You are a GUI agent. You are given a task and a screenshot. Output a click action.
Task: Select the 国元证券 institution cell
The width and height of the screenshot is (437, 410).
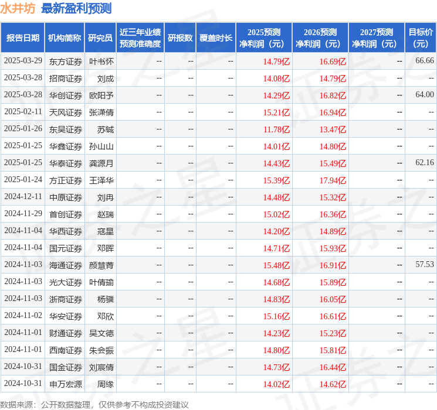click(x=66, y=248)
